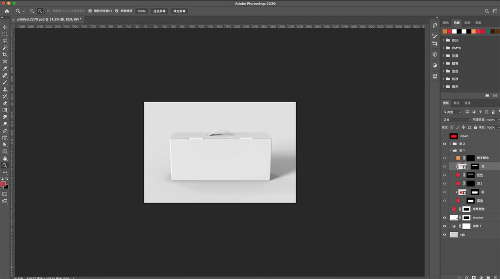This screenshot has height=279, width=500.
Task: Switch to the 渐变 panel tab
Action: 467,23
